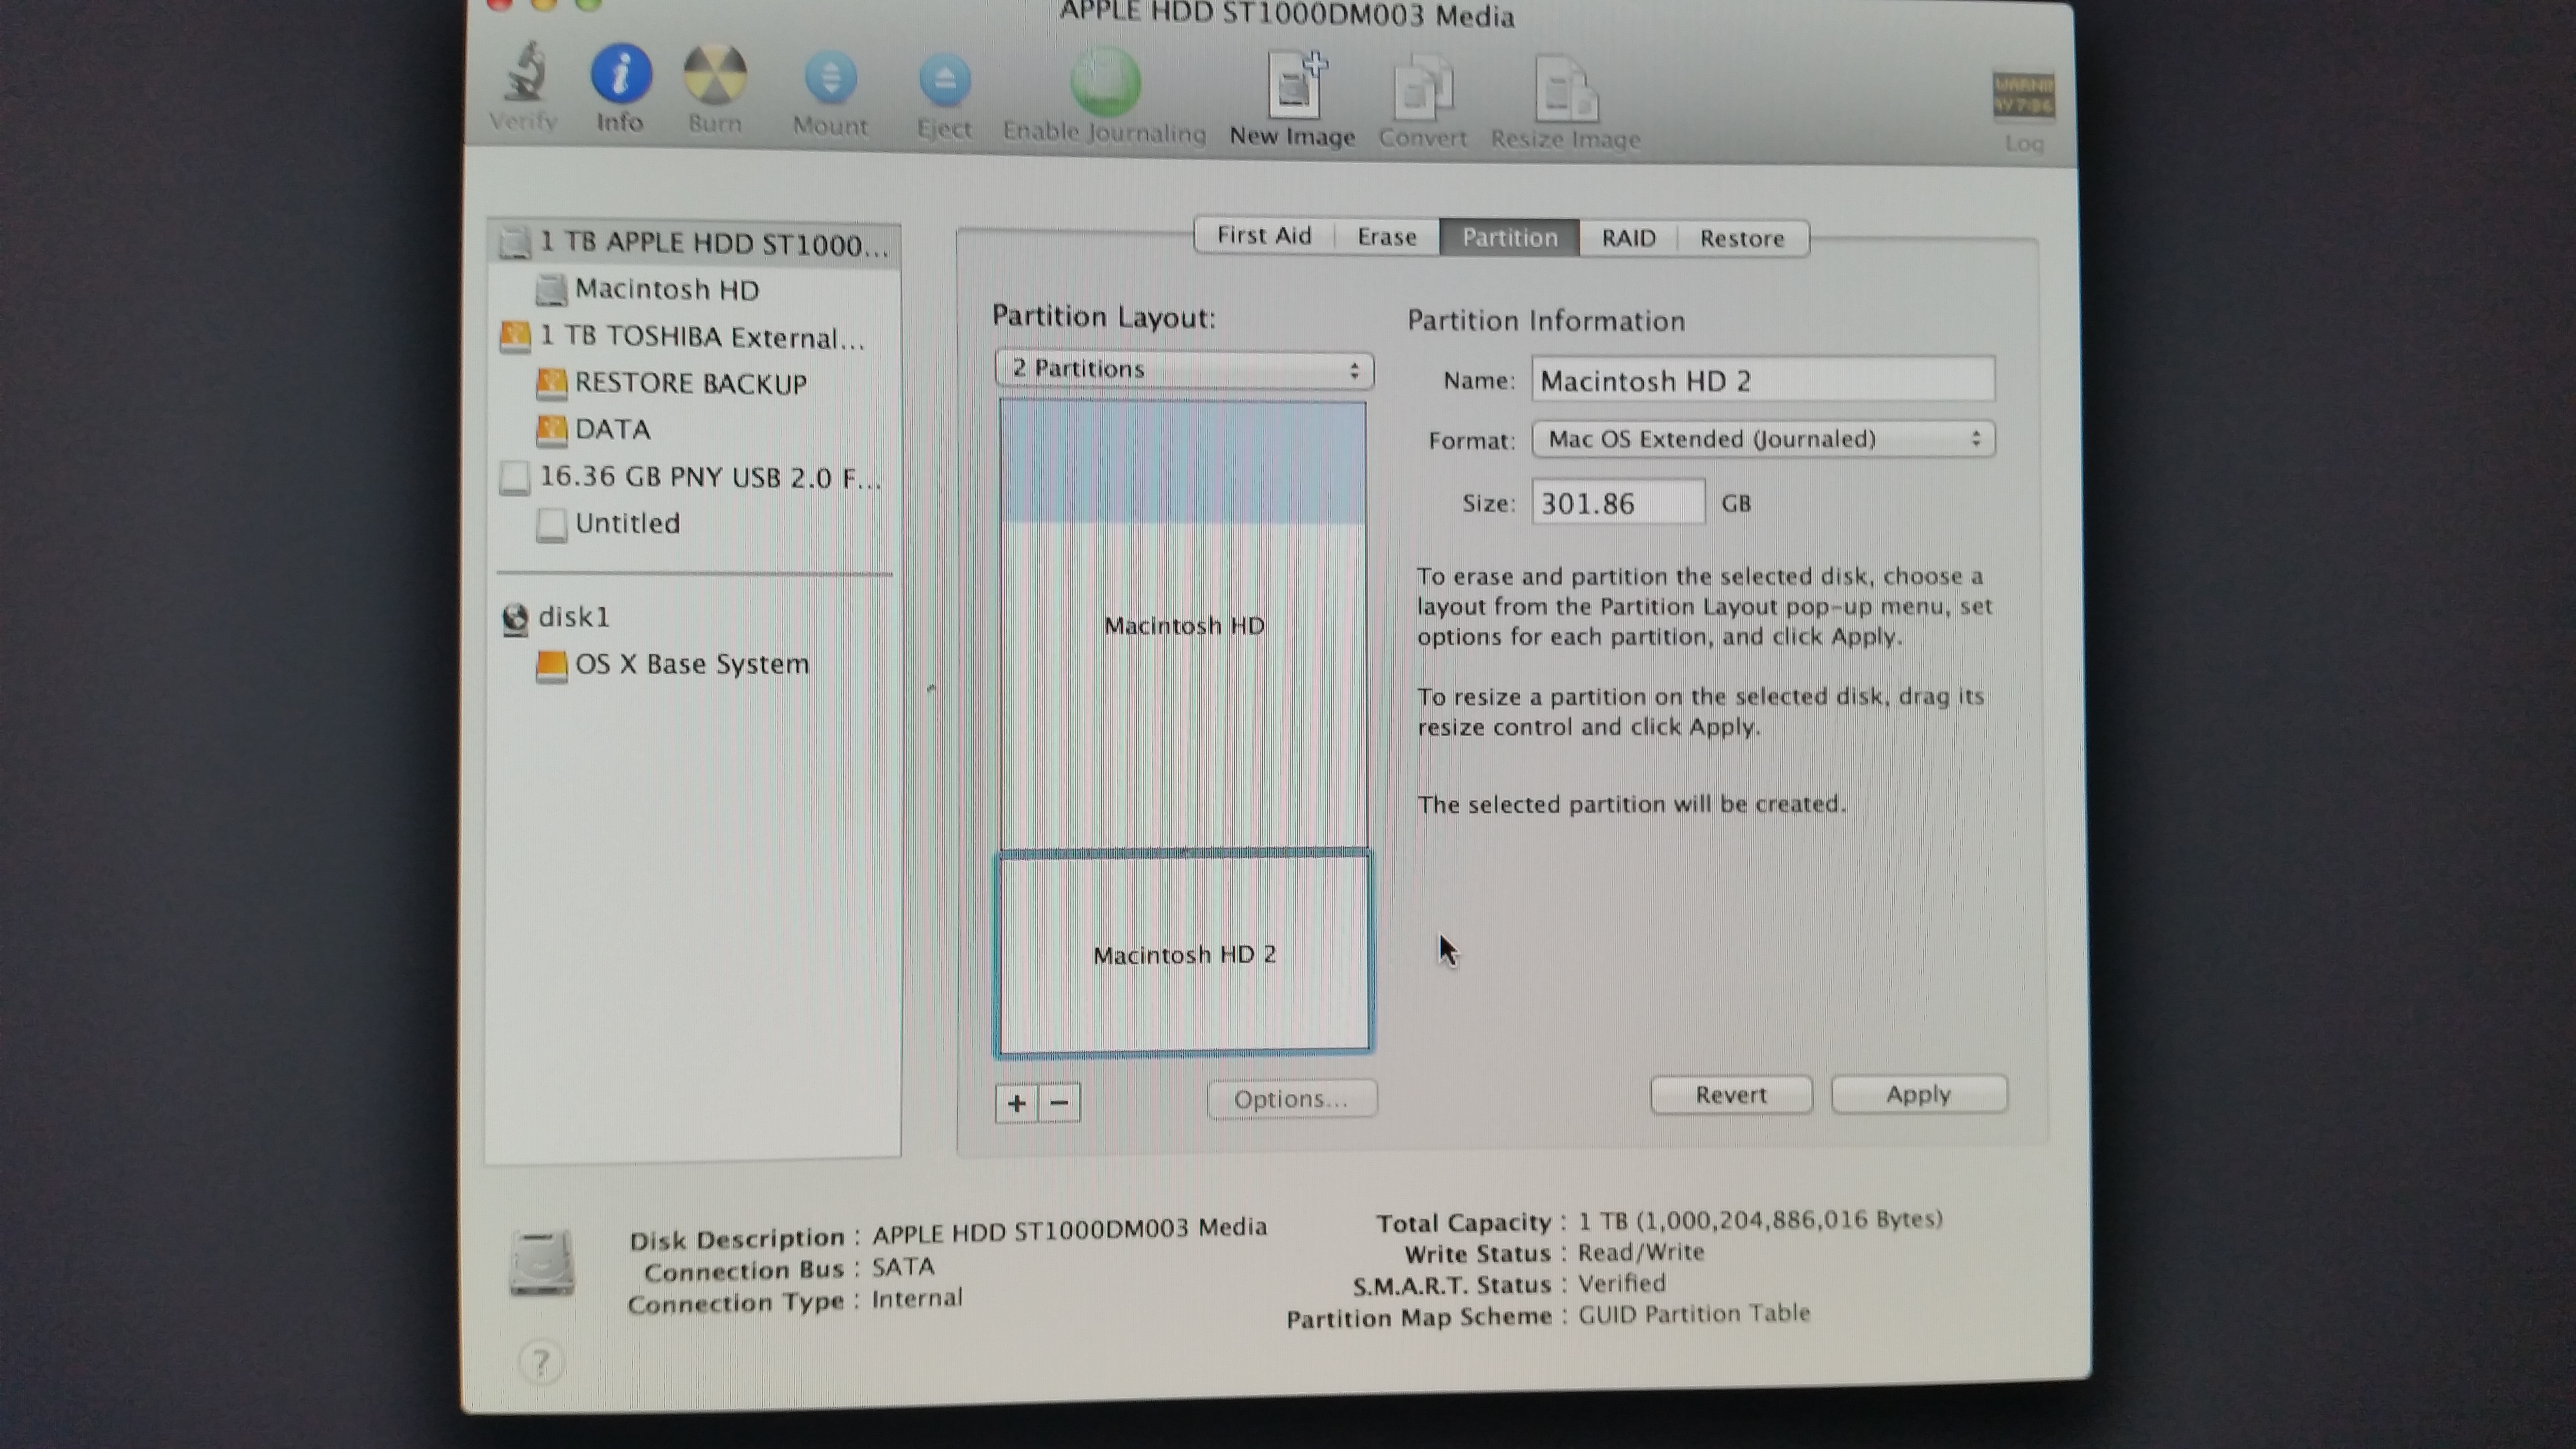
Task: Switch to the Erase tab
Action: pyautogui.click(x=1387, y=237)
